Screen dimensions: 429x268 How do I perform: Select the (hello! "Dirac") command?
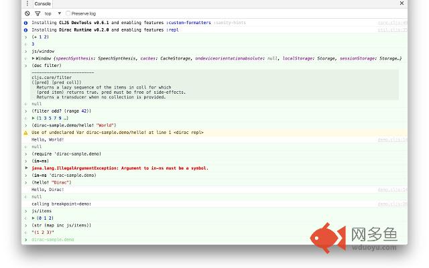tap(52, 182)
